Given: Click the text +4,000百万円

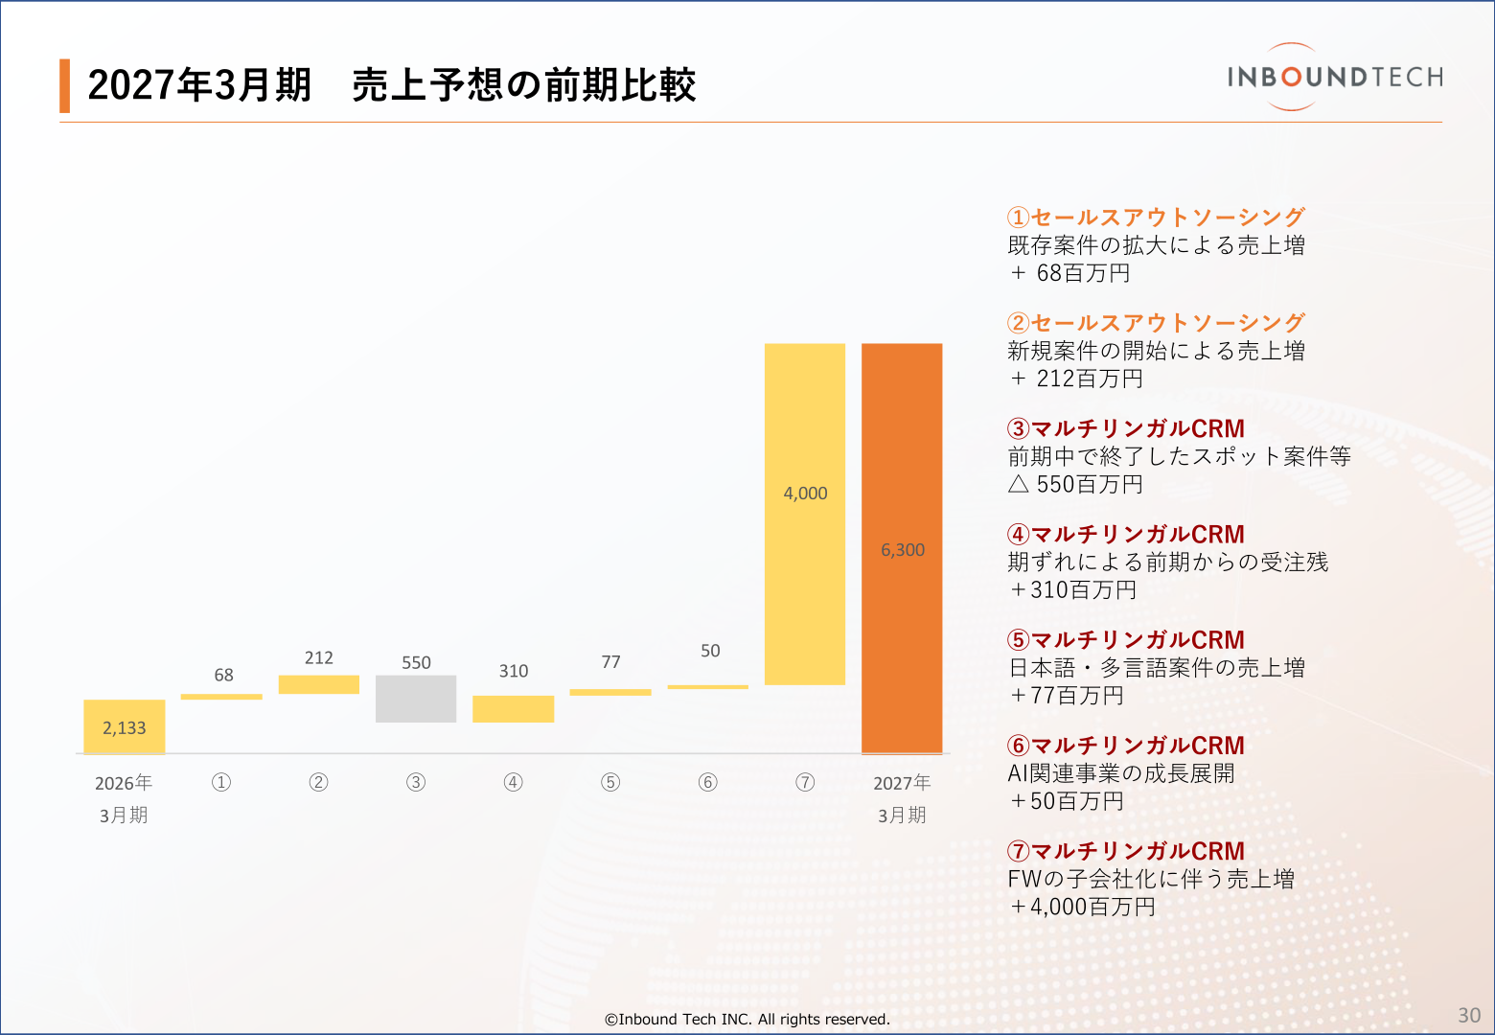Looking at the screenshot, I should 1083,906.
